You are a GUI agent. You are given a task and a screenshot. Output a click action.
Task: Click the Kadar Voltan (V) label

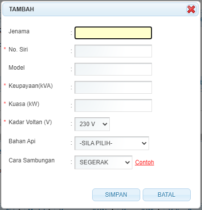(30, 122)
